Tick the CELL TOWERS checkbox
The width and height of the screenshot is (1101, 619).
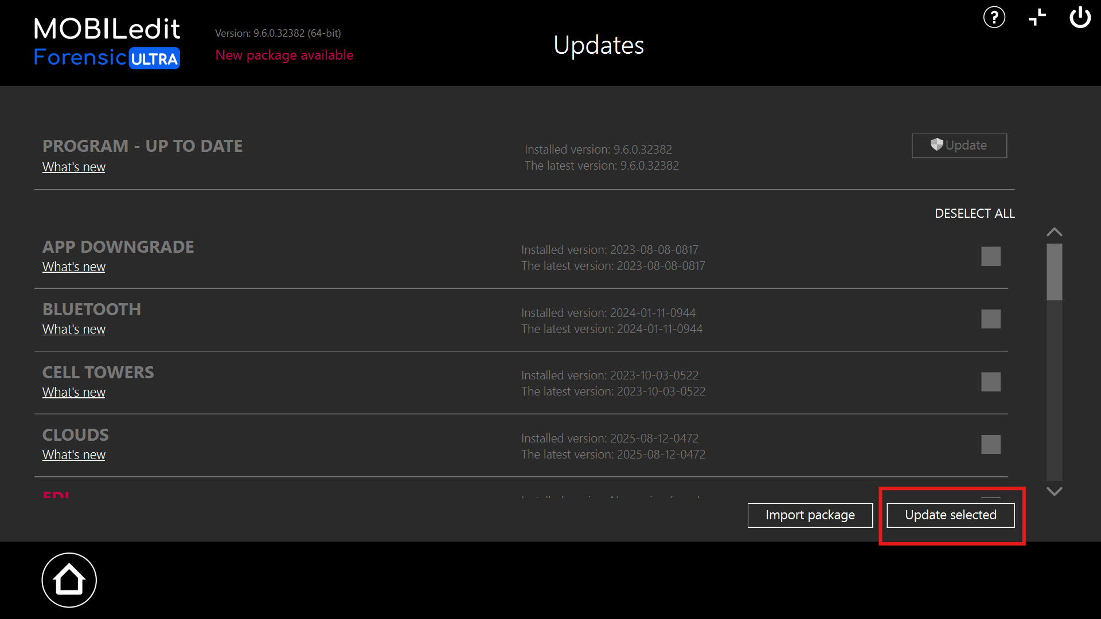(x=991, y=381)
